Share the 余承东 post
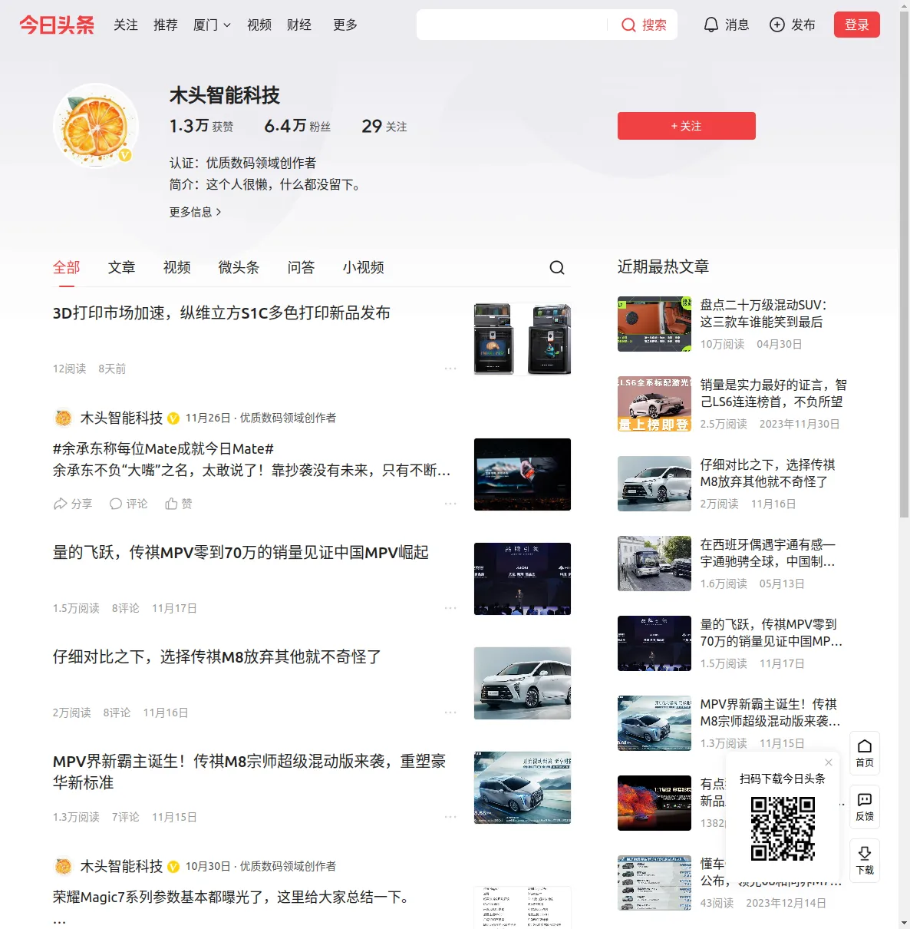 [73, 504]
